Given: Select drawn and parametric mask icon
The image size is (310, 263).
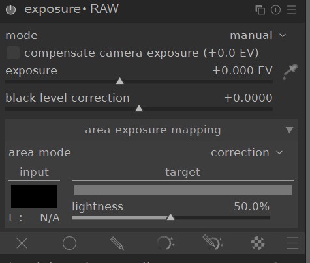Looking at the screenshot, I should [213, 242].
